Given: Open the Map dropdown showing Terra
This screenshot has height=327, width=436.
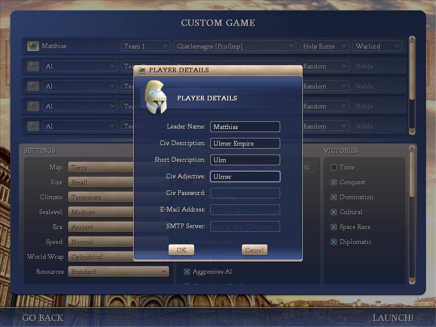Looking at the screenshot, I should pos(100,167).
